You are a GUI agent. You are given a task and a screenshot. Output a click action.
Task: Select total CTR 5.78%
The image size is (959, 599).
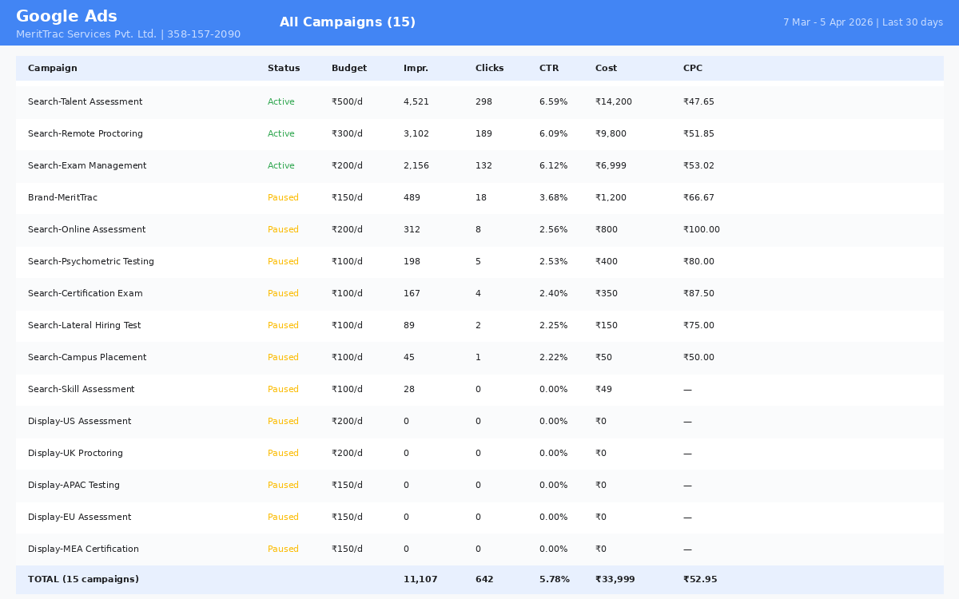coord(555,580)
